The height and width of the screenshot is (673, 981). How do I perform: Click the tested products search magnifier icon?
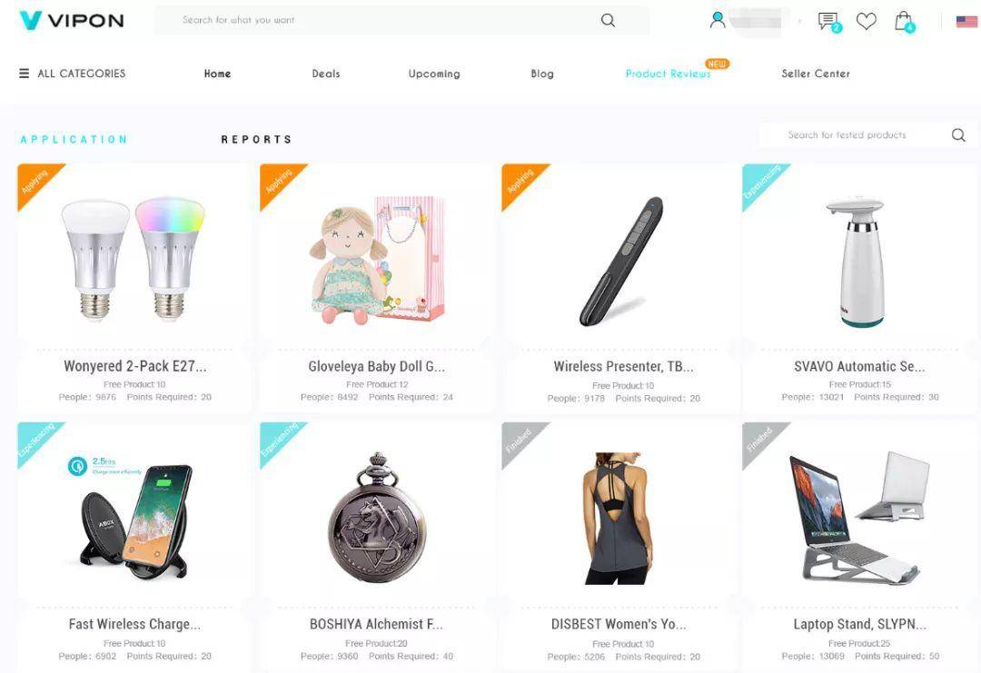pyautogui.click(x=958, y=135)
